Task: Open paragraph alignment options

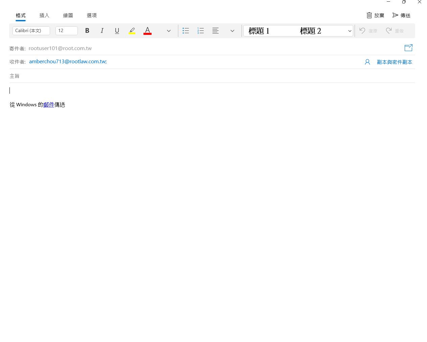Action: [216, 31]
